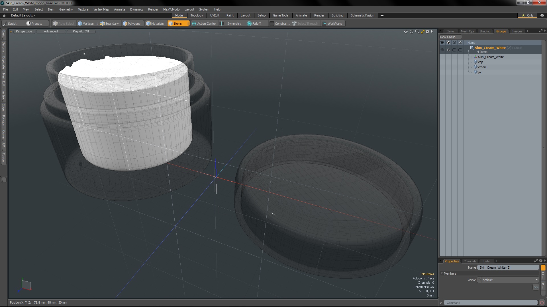This screenshot has width=547, height=307.
Task: Toggle visibility eye for Skin_Cream_White group
Action: click(442, 50)
